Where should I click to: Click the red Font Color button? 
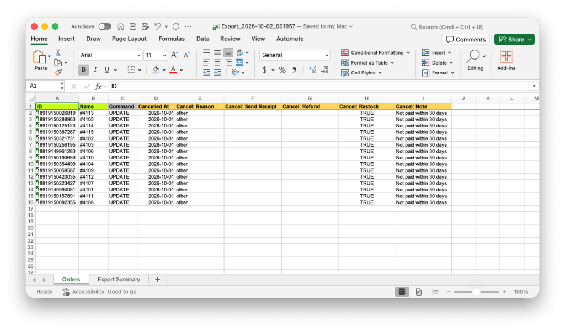pyautogui.click(x=173, y=70)
